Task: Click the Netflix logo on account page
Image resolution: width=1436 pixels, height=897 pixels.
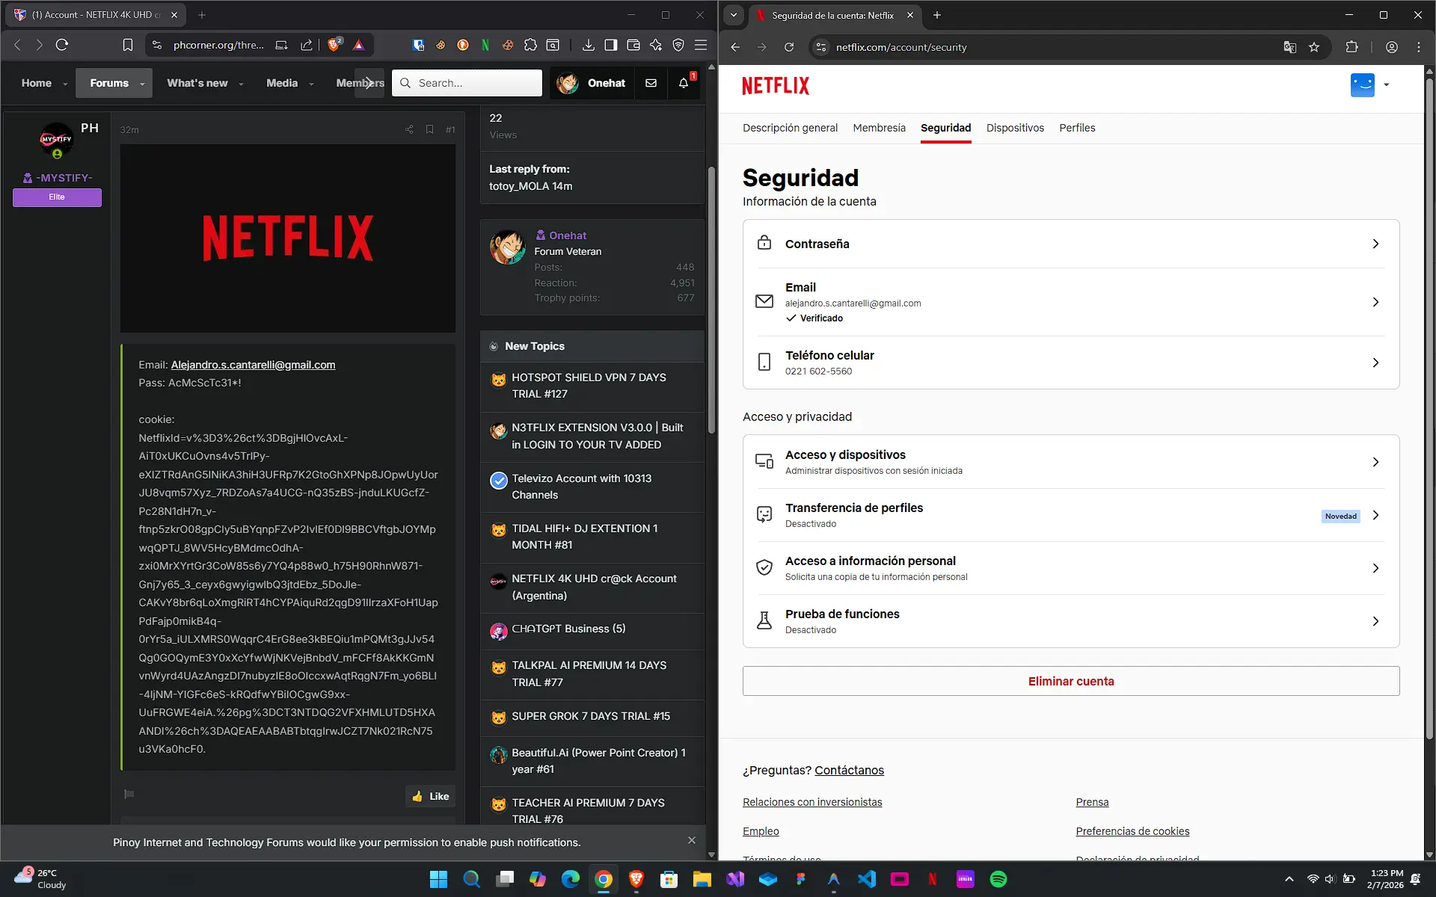Action: [776, 85]
